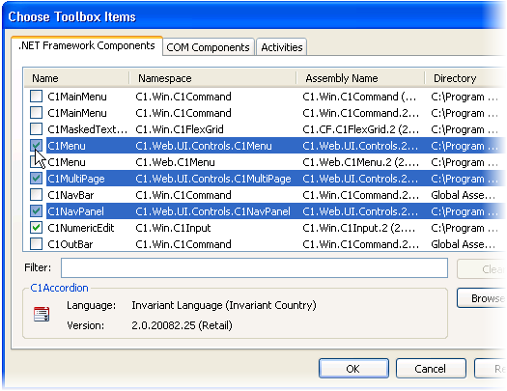
Task: Click C1.Win.C1Input.2 assembly cell
Action: click(x=359, y=228)
